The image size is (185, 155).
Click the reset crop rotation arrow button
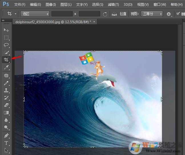click(x=105, y=14)
